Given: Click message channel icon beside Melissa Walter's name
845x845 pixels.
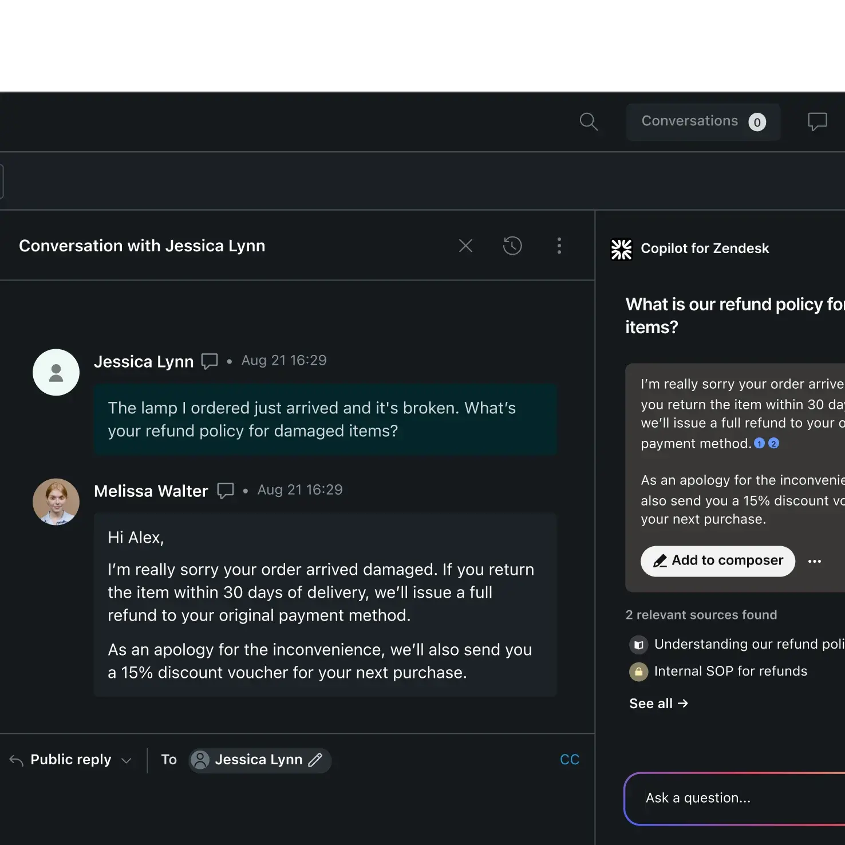Looking at the screenshot, I should point(226,491).
